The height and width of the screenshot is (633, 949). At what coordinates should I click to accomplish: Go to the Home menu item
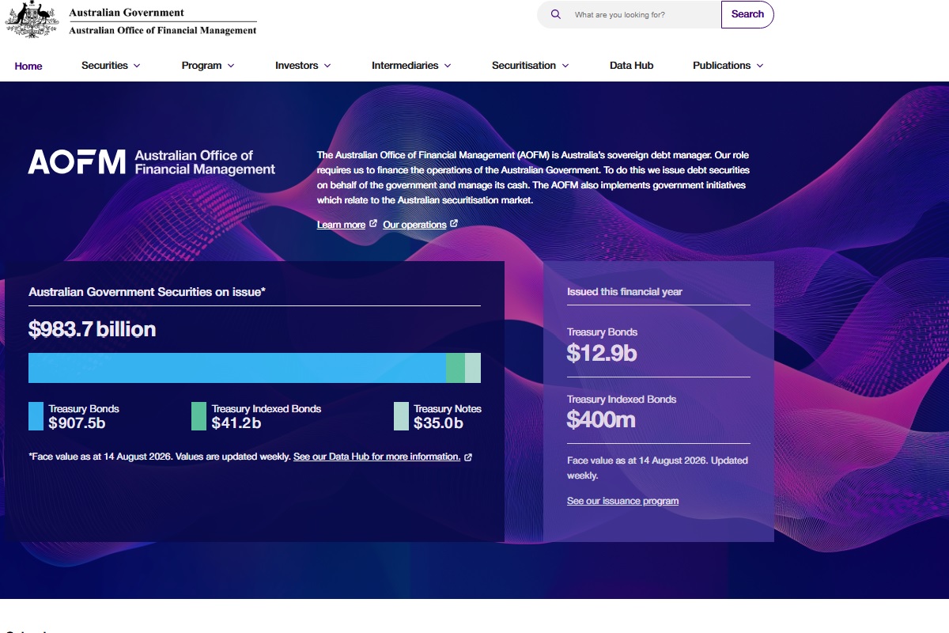click(x=28, y=66)
